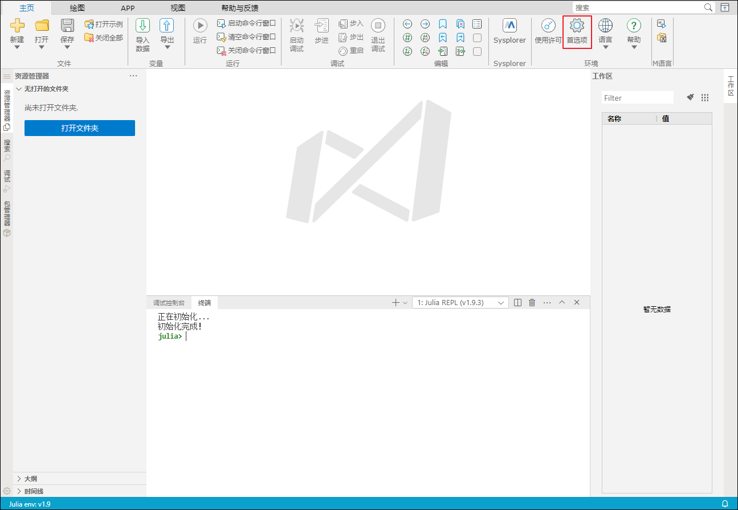738x510 pixels.
Task: Click the blue 打开文件夹 button
Action: click(x=80, y=128)
